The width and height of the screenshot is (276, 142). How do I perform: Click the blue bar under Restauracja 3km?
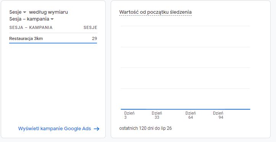[53, 43]
